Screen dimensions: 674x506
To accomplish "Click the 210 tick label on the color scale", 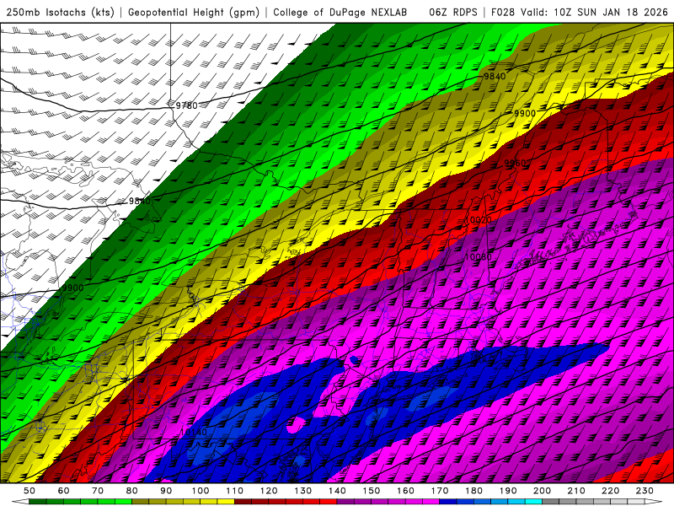I will coord(576,491).
